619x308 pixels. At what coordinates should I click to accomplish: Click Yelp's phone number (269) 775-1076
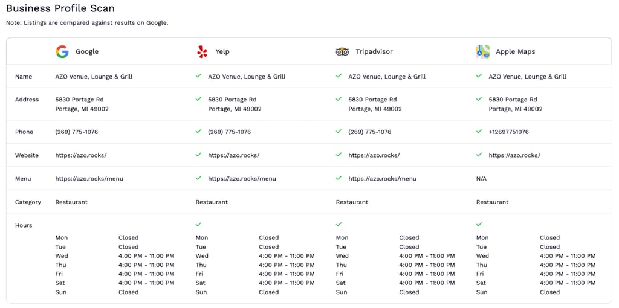229,132
